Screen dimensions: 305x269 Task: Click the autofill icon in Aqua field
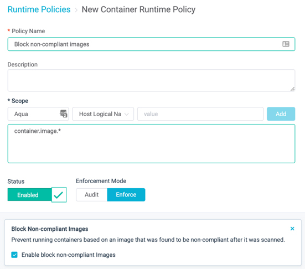pos(64,113)
